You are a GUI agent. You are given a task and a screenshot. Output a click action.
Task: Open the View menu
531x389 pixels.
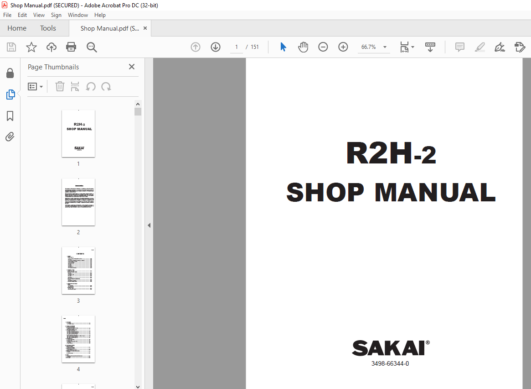point(39,15)
